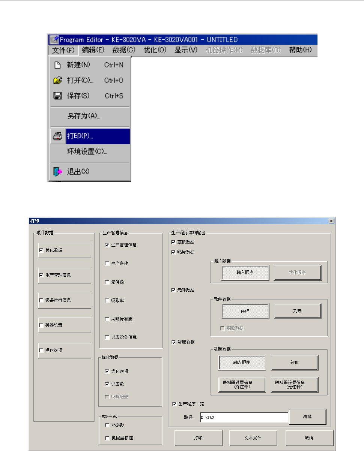This screenshot has width=364, height=451.
Task: Enable the 操作选项 checkbox
Action: pyautogui.click(x=41, y=350)
